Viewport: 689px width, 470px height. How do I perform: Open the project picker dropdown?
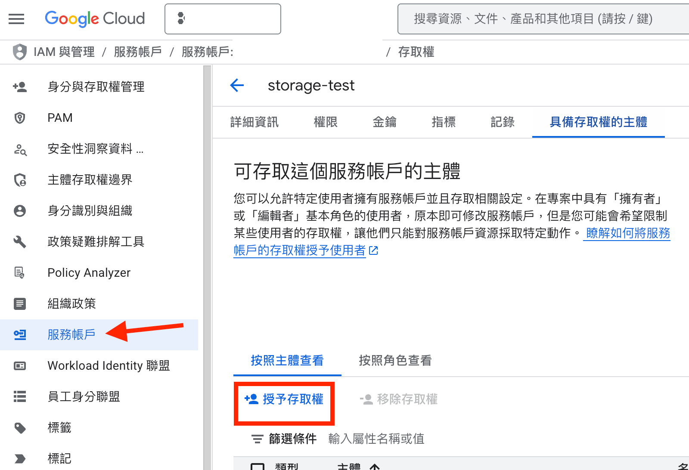pyautogui.click(x=223, y=19)
